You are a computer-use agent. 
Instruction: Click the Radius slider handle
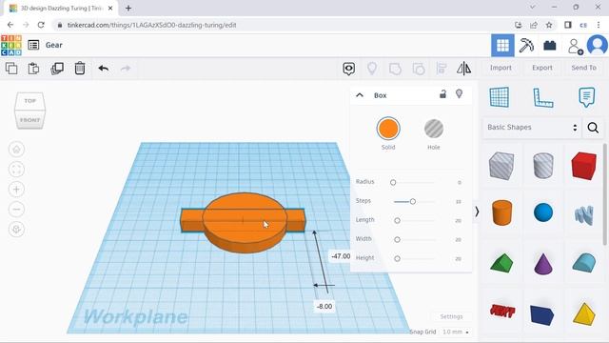click(393, 182)
